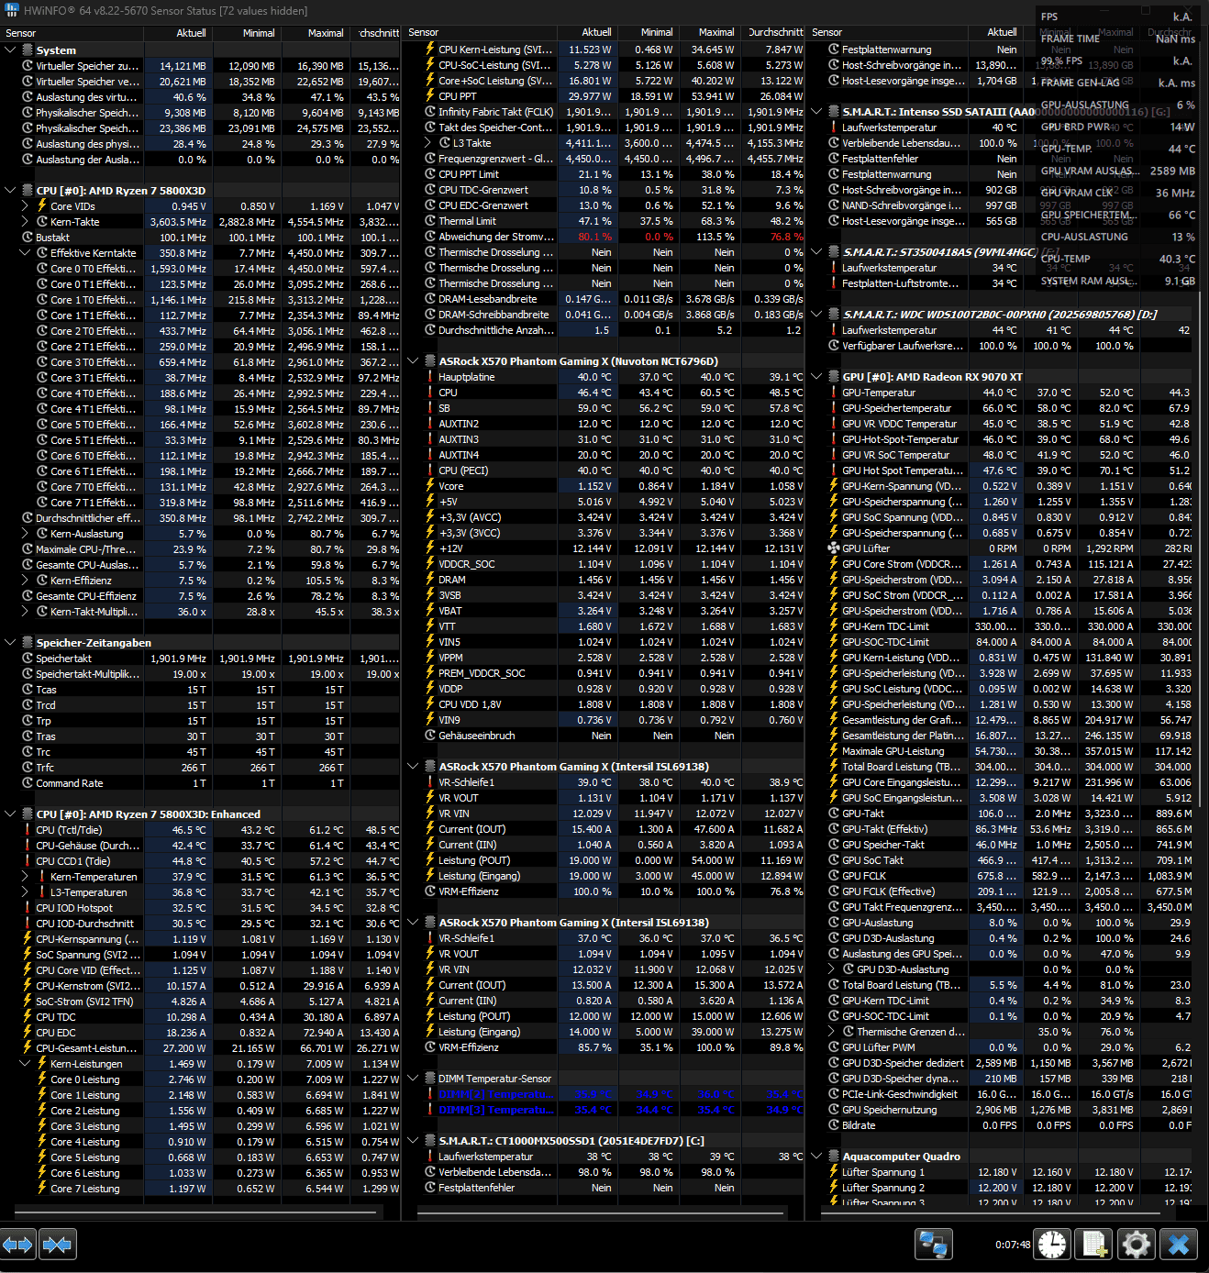Click the circle icon beside Bildrate
The height and width of the screenshot is (1273, 1209).
(834, 1125)
